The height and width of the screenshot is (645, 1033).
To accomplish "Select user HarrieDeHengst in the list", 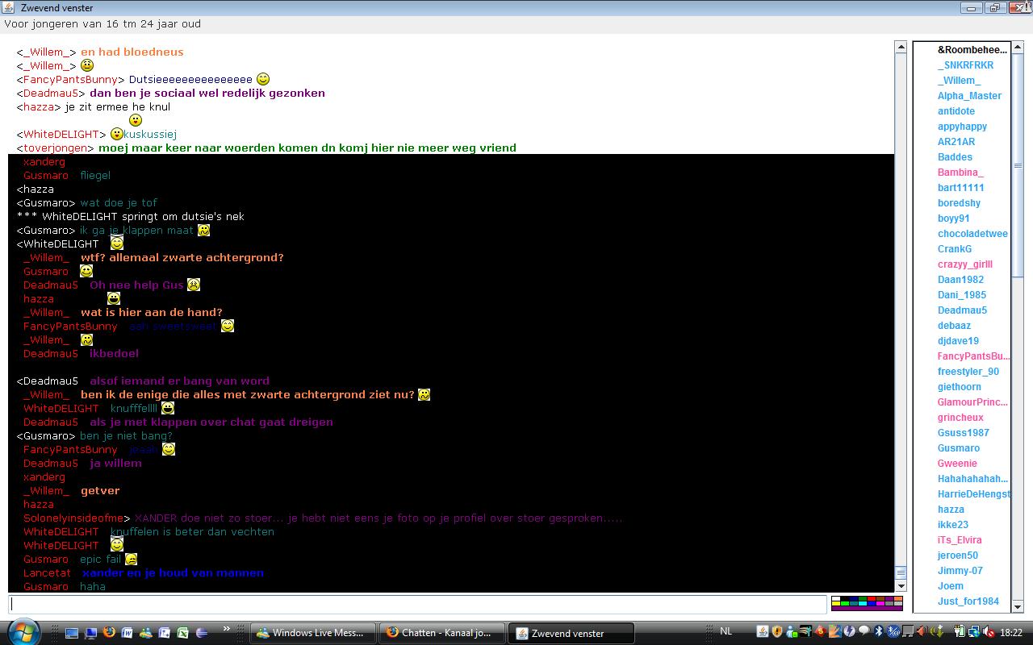I will coord(973,494).
